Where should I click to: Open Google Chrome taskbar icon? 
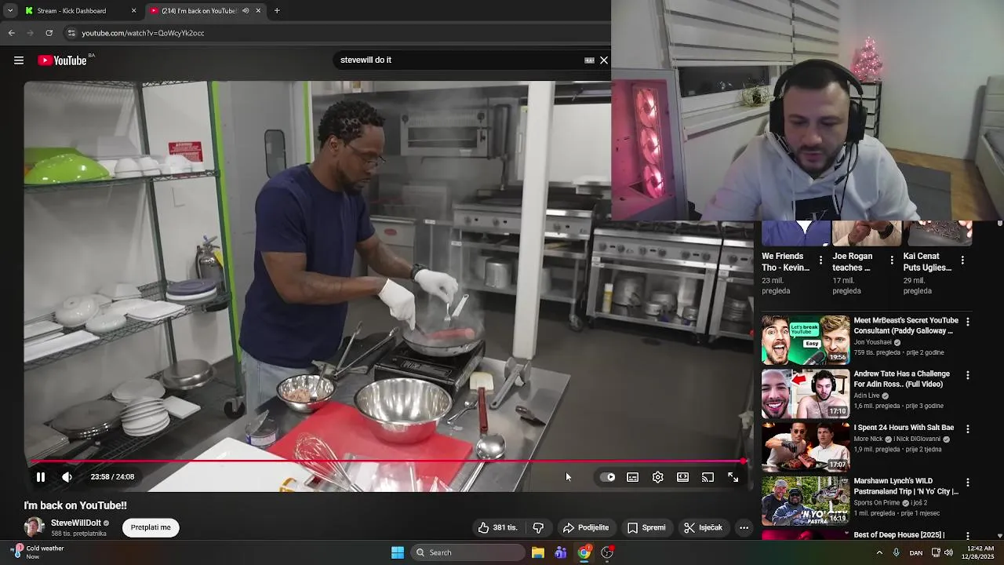coord(584,552)
